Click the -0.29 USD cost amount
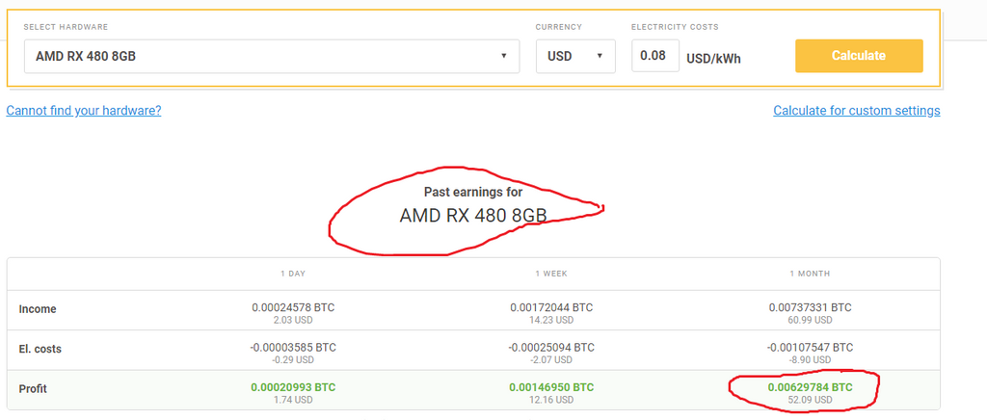 point(293,360)
